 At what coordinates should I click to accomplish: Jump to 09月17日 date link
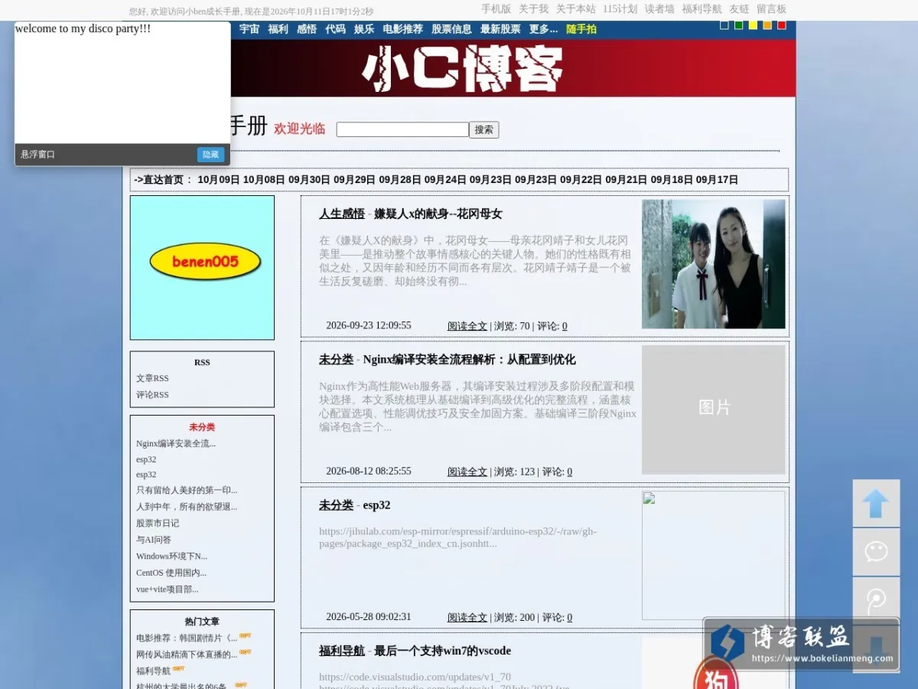click(x=717, y=180)
